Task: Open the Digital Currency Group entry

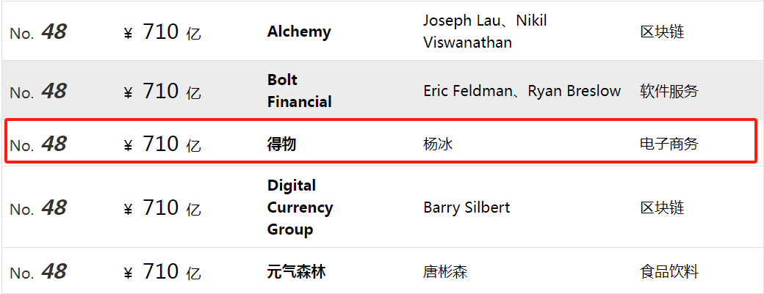Action: (x=300, y=207)
